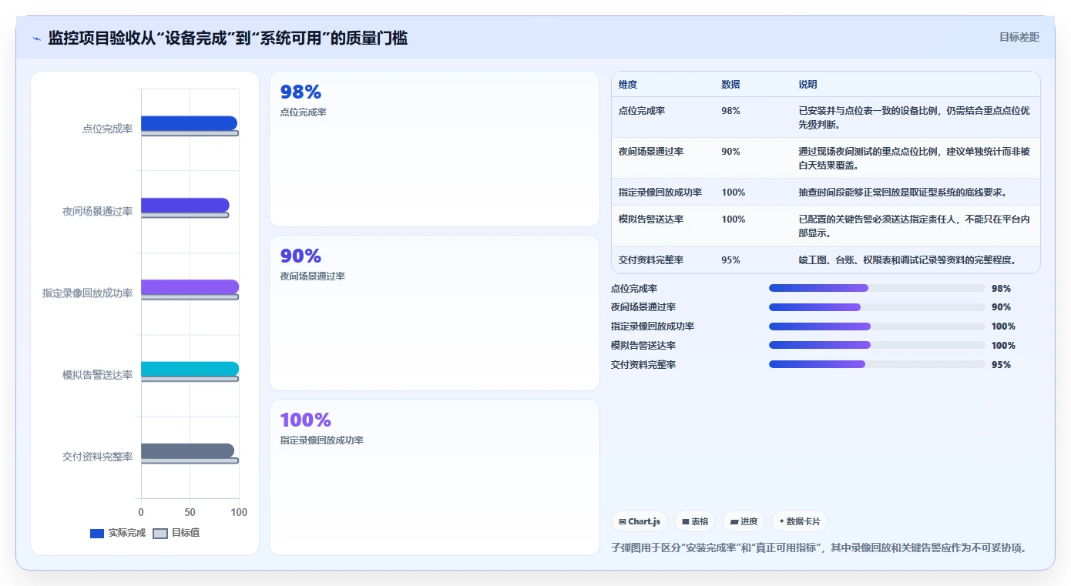1071x586 pixels.
Task: Click the 点位完成率 y-axis label in chart
Action: (107, 129)
